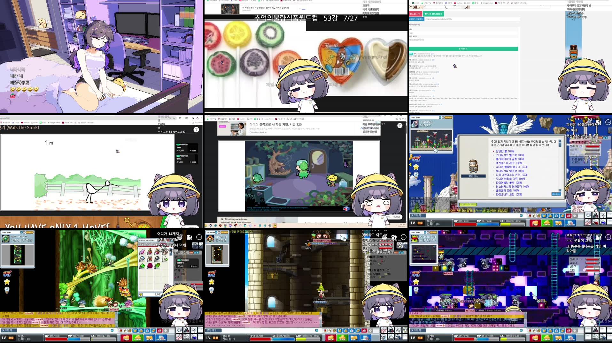Open the three-dot menu in the haunted garden game panel

tap(400, 125)
